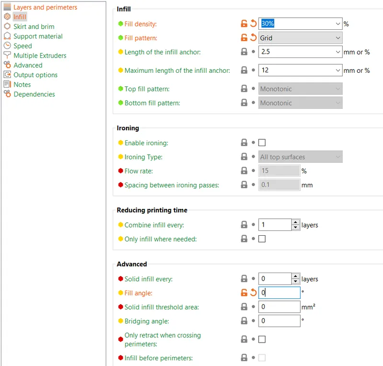
Task: Click the Solid infill threshold area field
Action: coord(279,307)
